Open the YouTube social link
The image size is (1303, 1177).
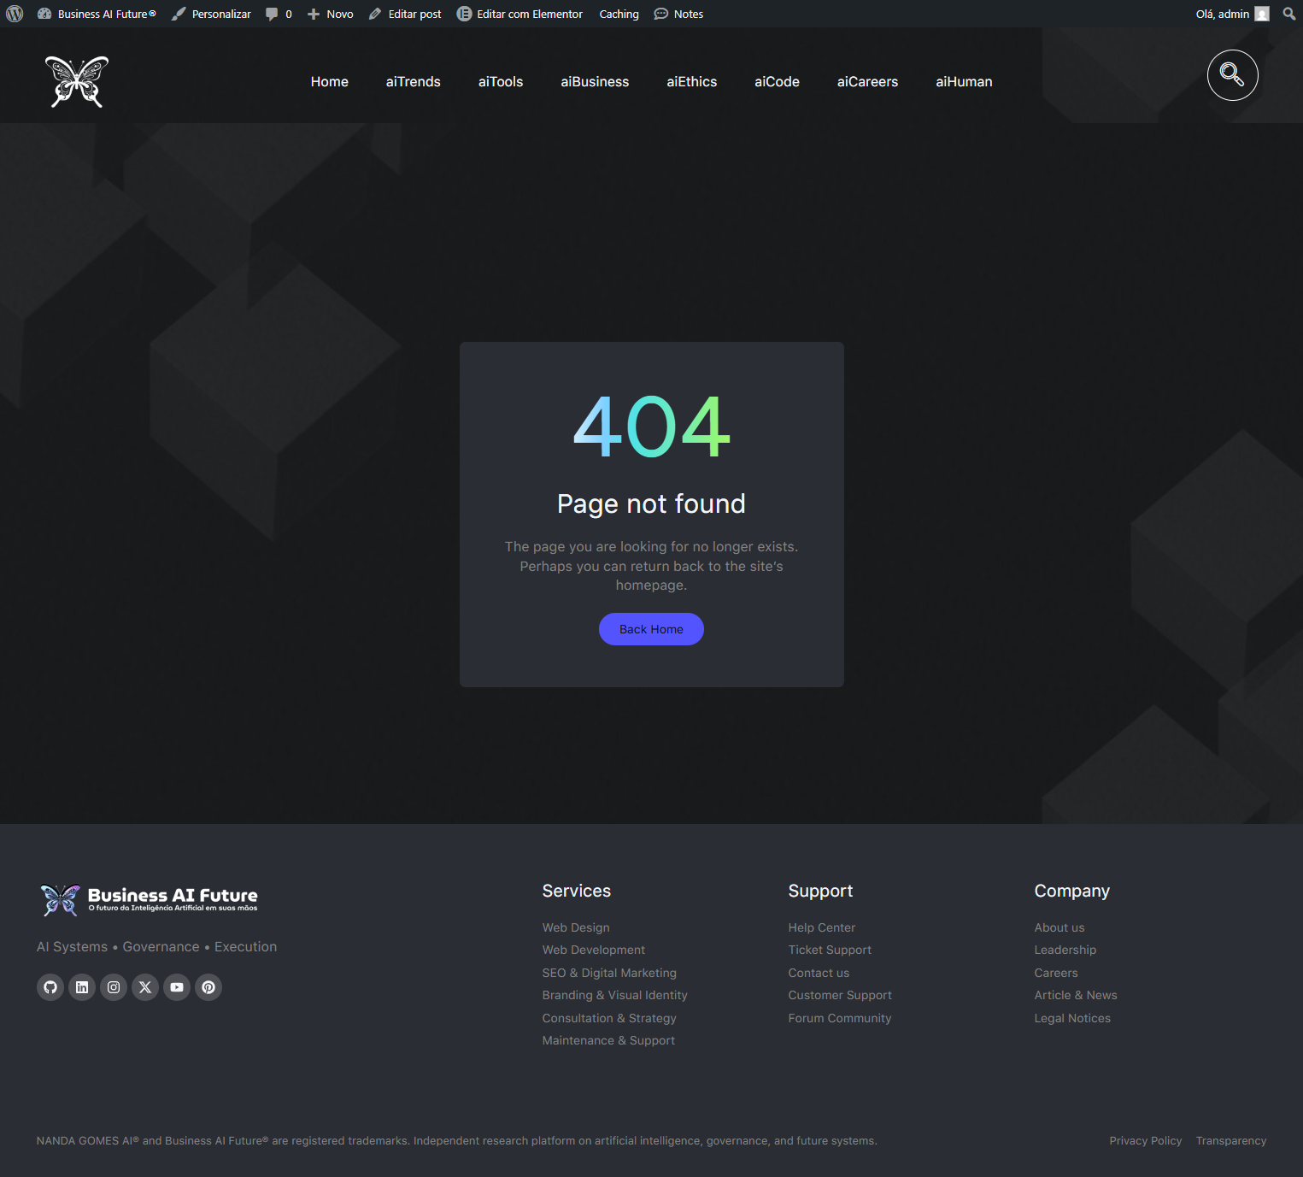point(177,987)
